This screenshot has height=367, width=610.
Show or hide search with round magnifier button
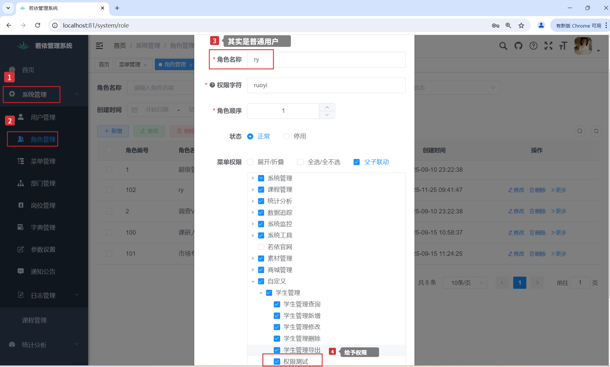tap(580, 131)
